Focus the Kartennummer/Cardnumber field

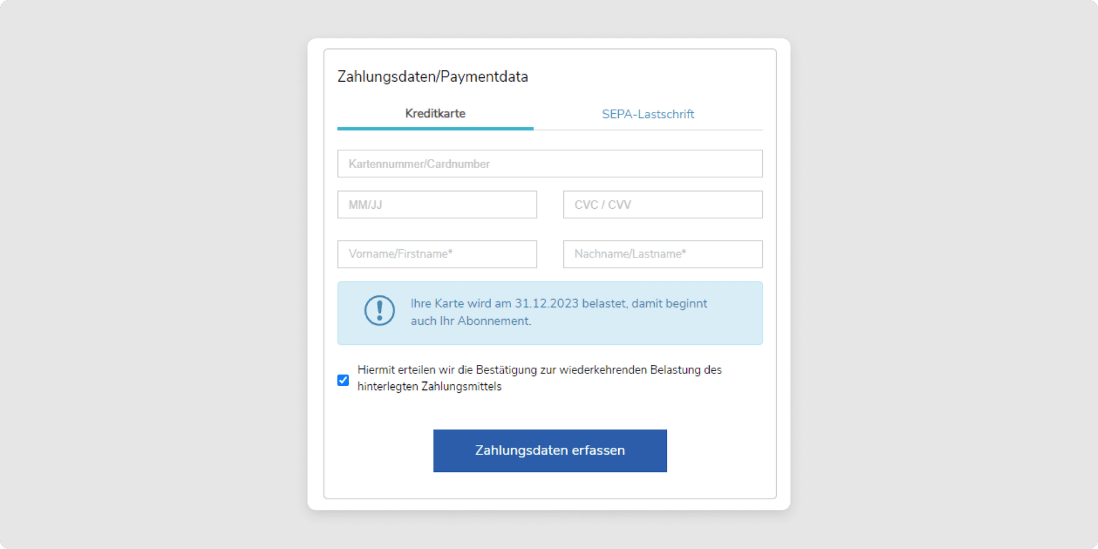[550, 164]
